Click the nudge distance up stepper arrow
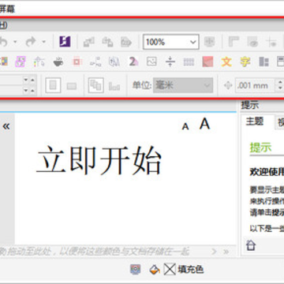The image size is (284, 284). (280, 82)
